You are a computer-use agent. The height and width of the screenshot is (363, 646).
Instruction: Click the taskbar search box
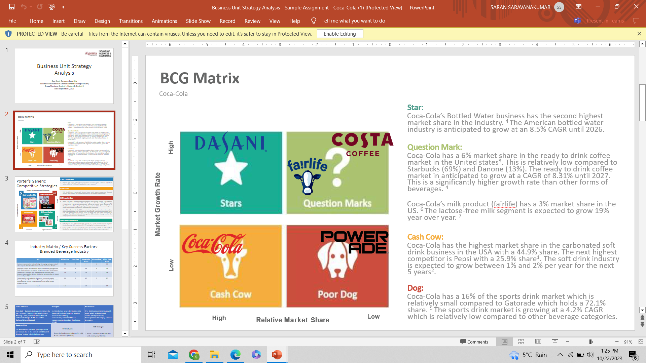click(x=81, y=355)
